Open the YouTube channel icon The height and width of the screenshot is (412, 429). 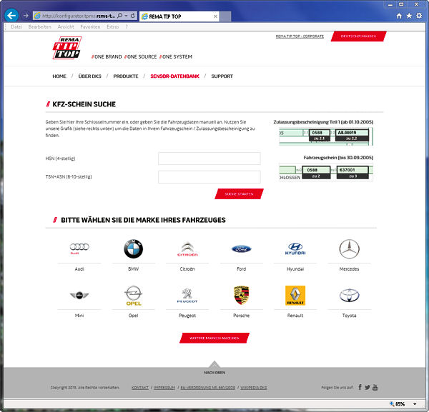[375, 387]
